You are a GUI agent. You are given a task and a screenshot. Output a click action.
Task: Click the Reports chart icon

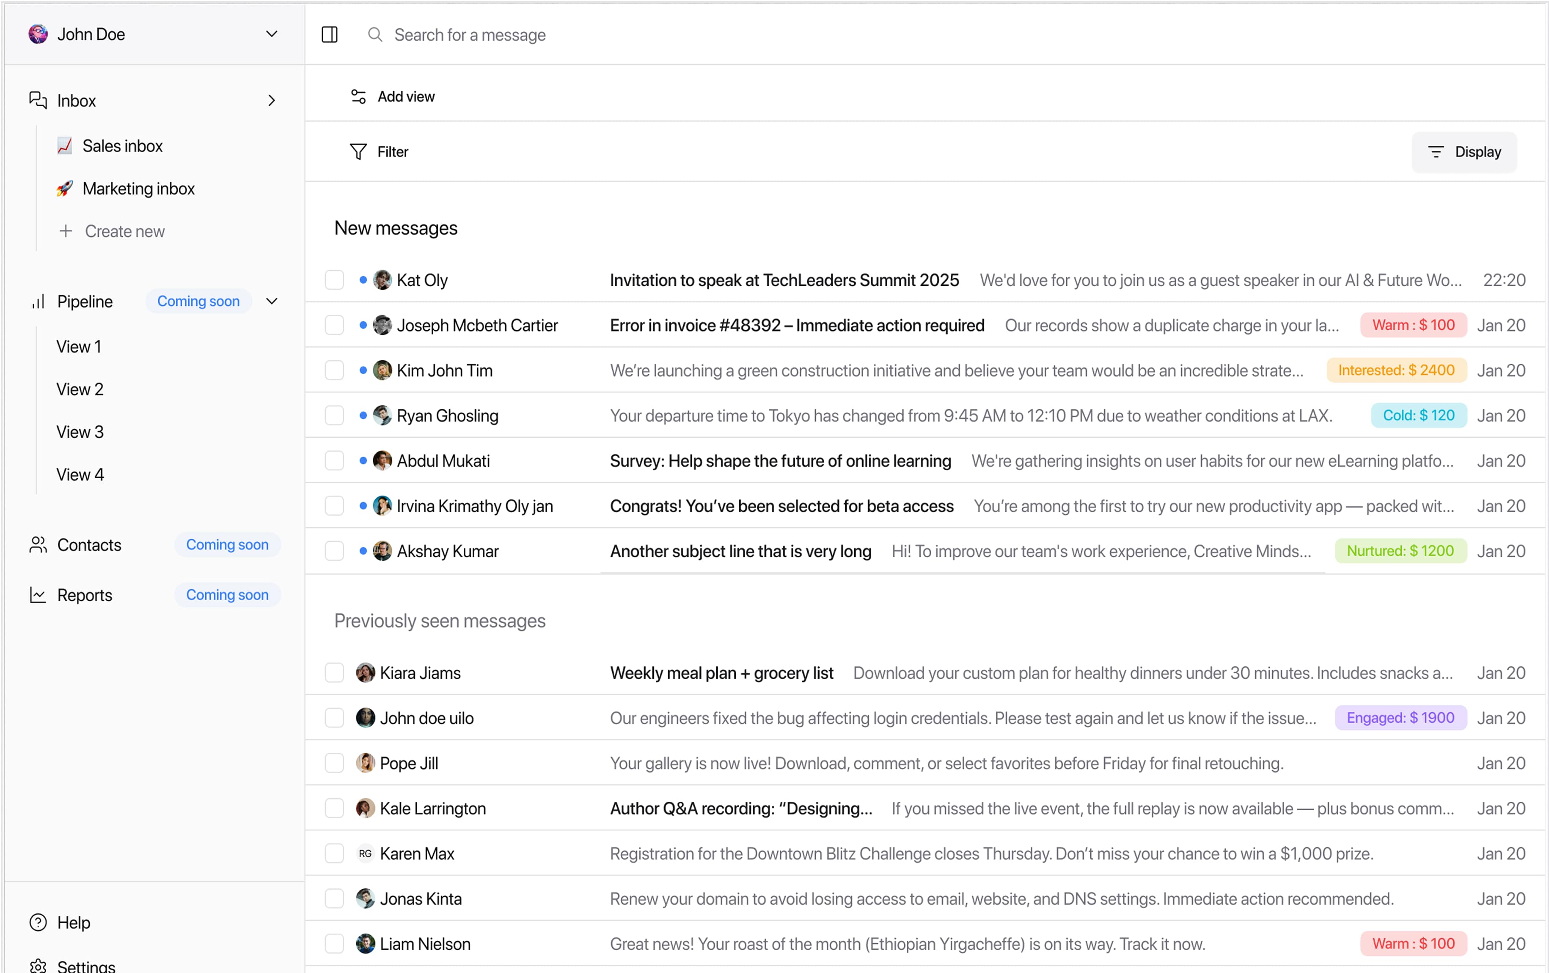pyautogui.click(x=38, y=595)
